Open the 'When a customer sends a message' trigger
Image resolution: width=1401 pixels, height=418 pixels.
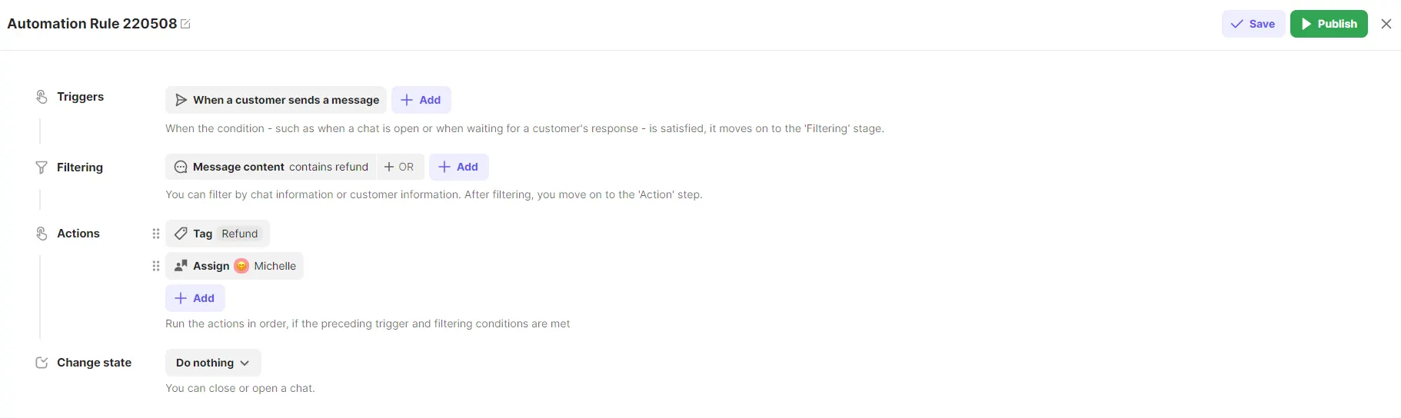coord(276,100)
